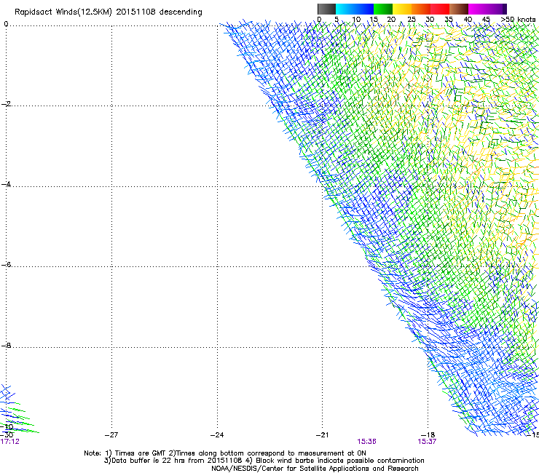Click the title 'Rapidscat Winds(12.5KM) 20151108 descending'
The width and height of the screenshot is (539, 473).
(109, 12)
